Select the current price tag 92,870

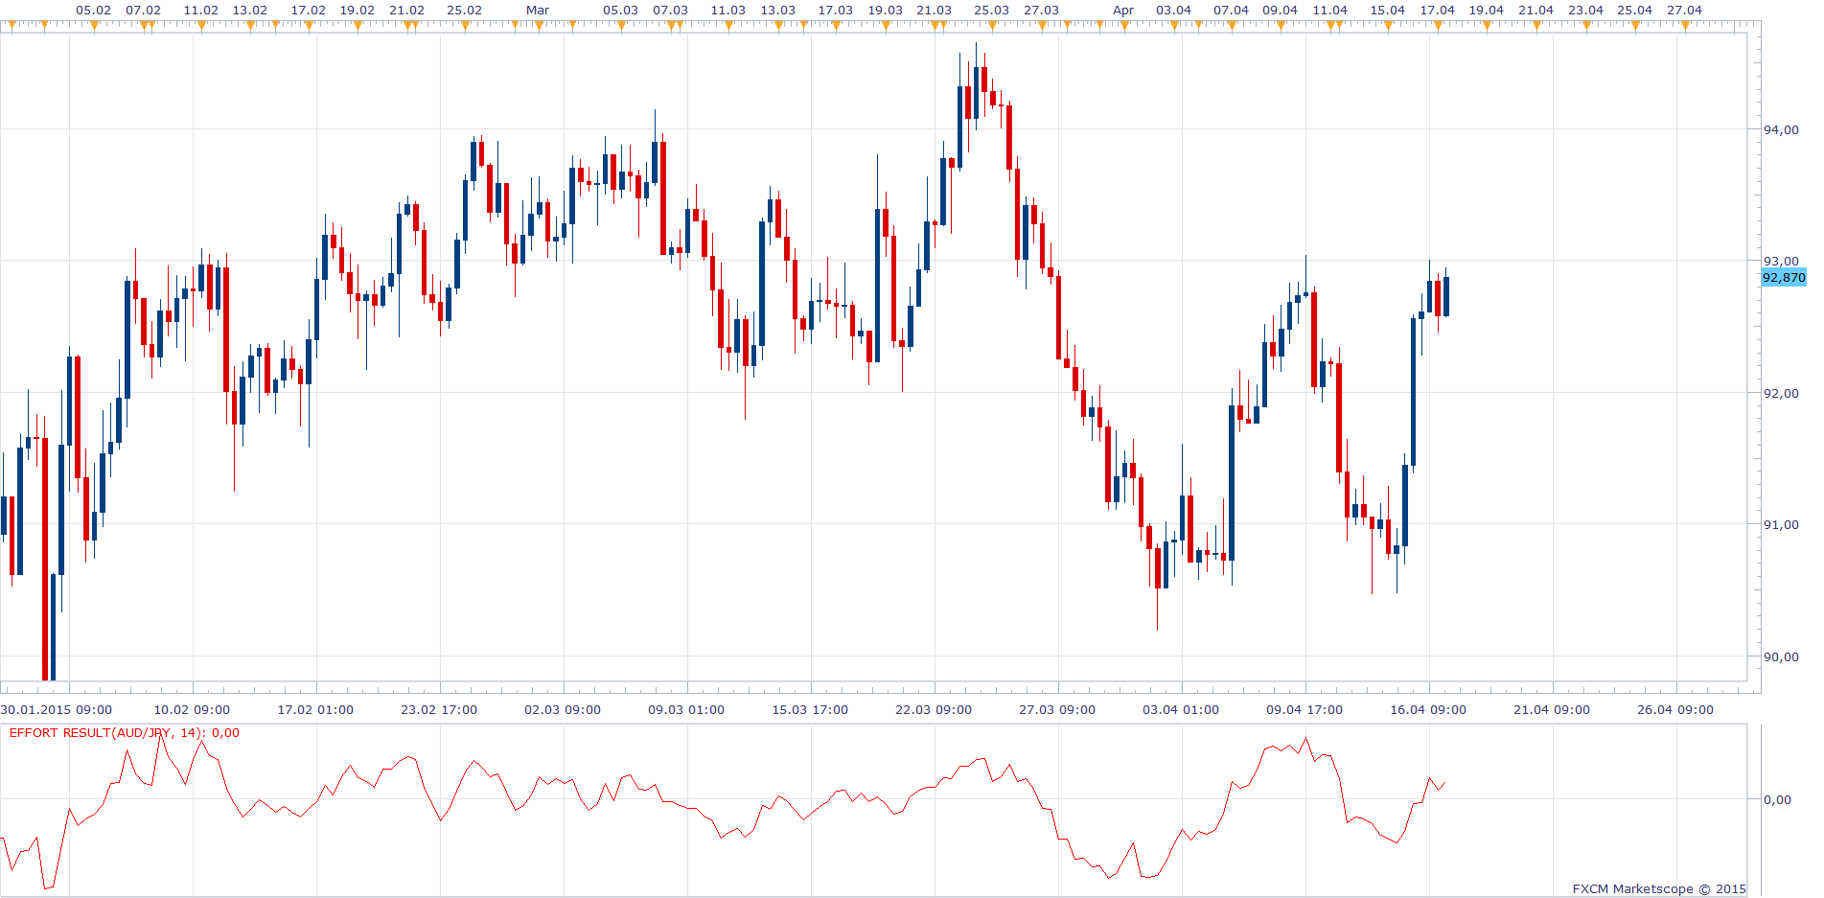click(1784, 278)
